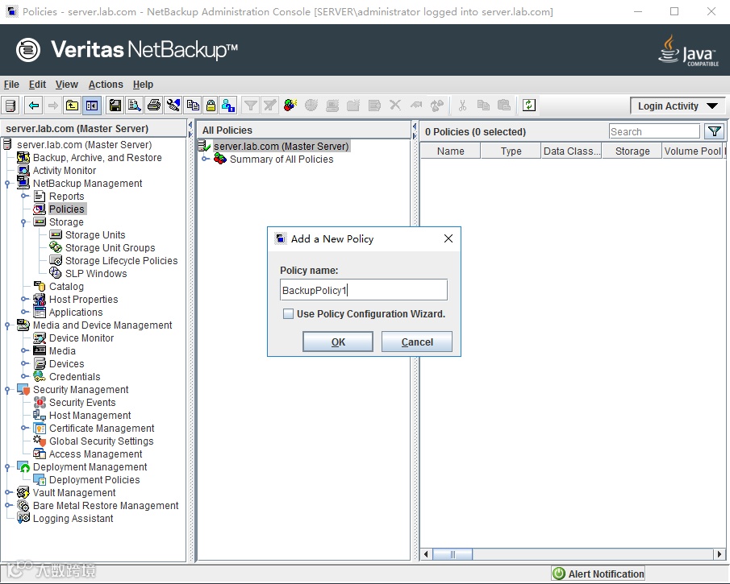Open the File menu
The width and height of the screenshot is (730, 584).
[x=11, y=85]
